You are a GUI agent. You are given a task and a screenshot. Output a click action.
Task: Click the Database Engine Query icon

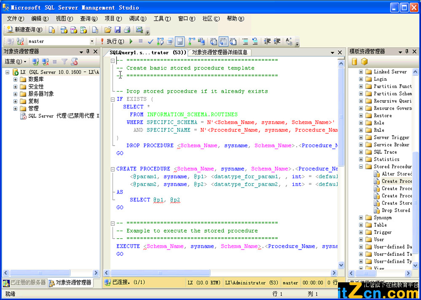pyautogui.click(x=51, y=30)
